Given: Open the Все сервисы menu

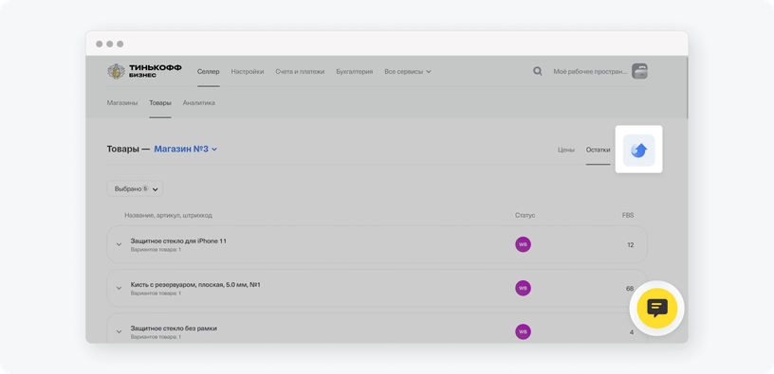Looking at the screenshot, I should point(408,71).
